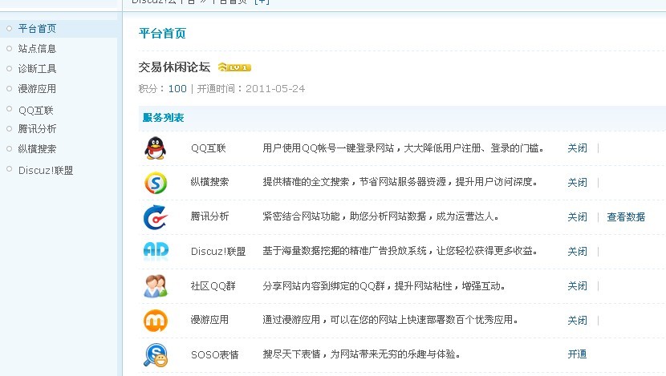The height and width of the screenshot is (376, 666).
Task: Open 纵横搜索 in the sidebar menu
Action: [37, 149]
